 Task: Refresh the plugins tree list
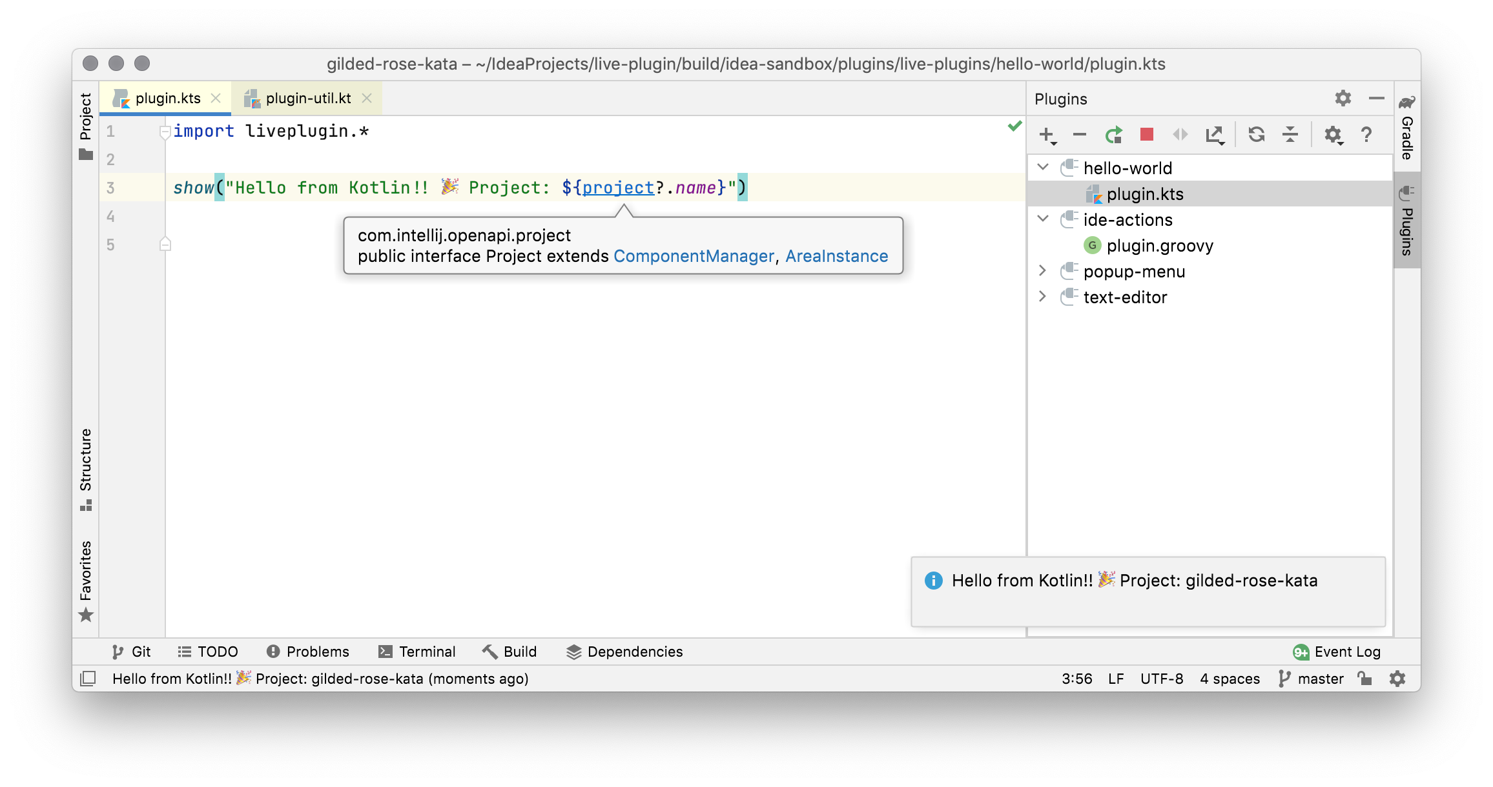(x=1257, y=135)
